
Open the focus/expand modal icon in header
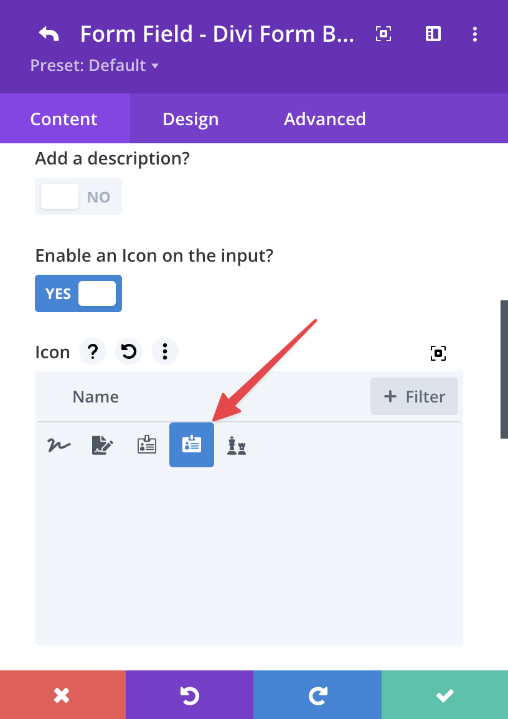[x=383, y=34]
